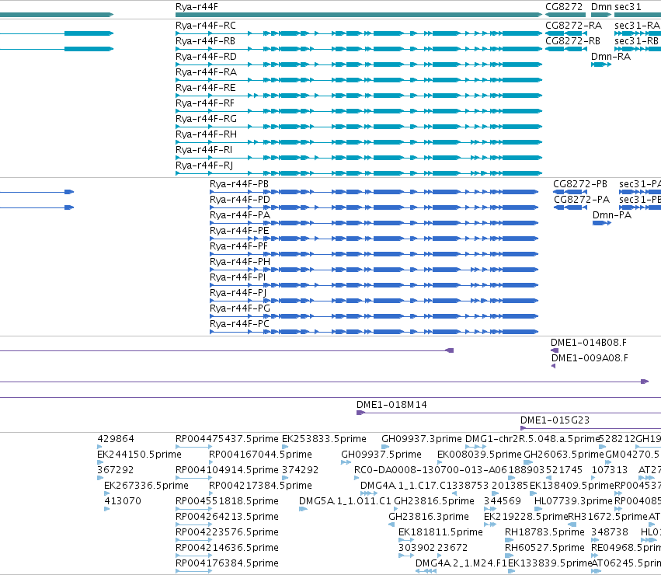Select EST label 374292

pos(300,470)
